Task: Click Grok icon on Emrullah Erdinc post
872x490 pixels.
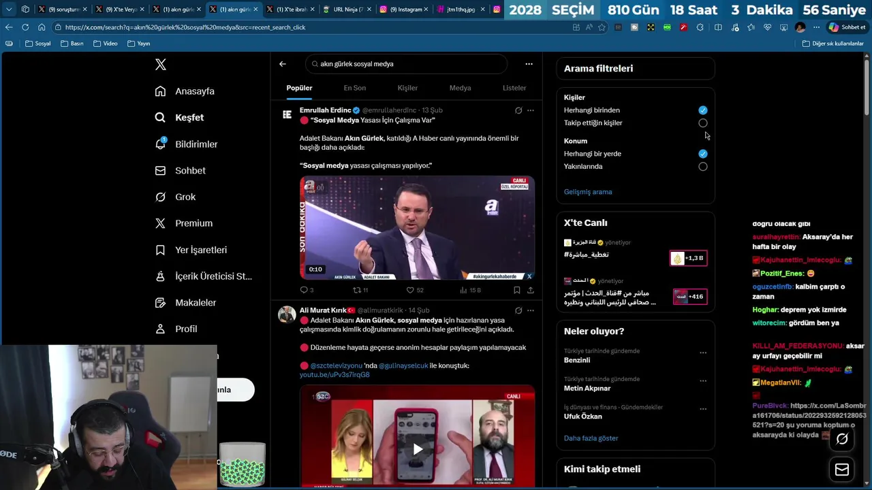Action: point(518,110)
